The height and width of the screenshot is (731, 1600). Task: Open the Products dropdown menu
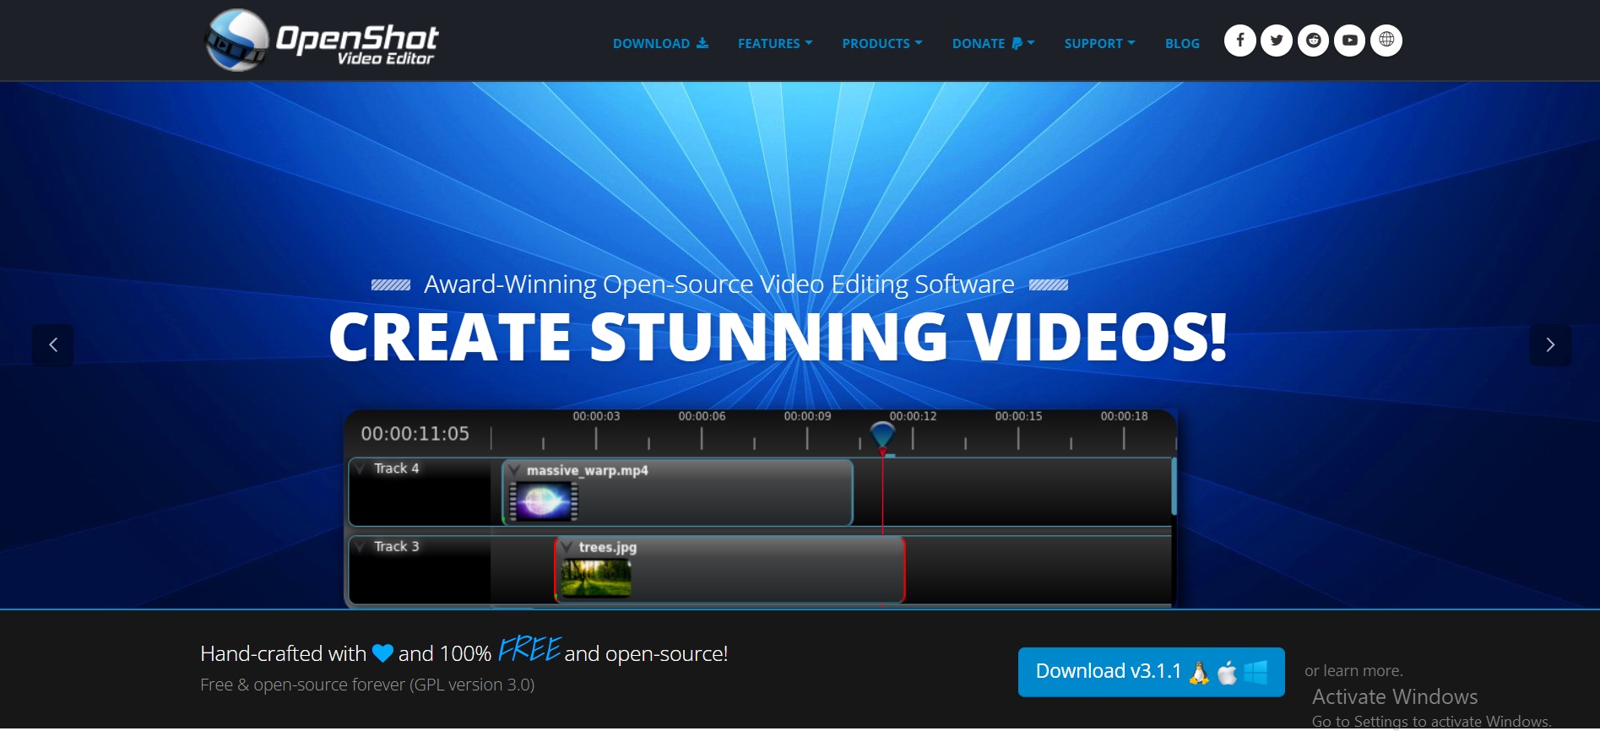point(882,43)
